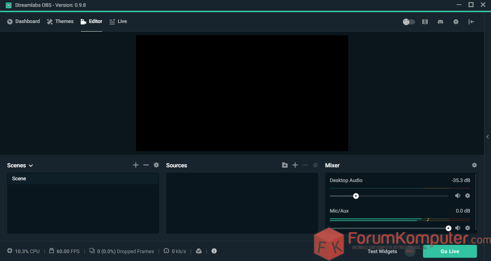This screenshot has width=491, height=261.
Task: Open Mic/Aux settings gear
Action: point(468,228)
